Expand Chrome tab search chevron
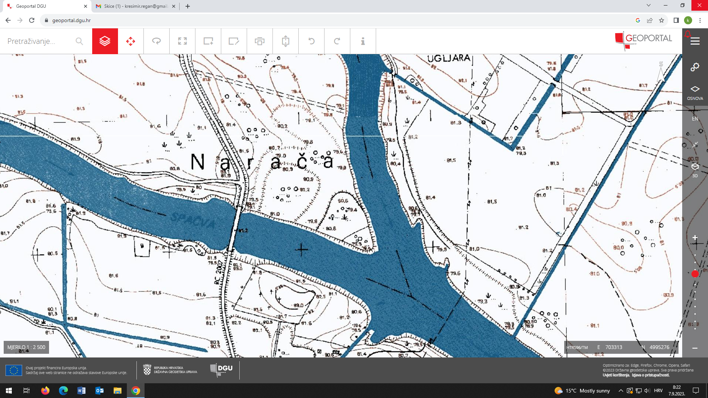Image resolution: width=708 pixels, height=398 pixels. 648,6
